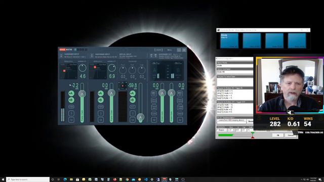
Task: Click the virtual input surround pan pad
Action: [x=123, y=86]
